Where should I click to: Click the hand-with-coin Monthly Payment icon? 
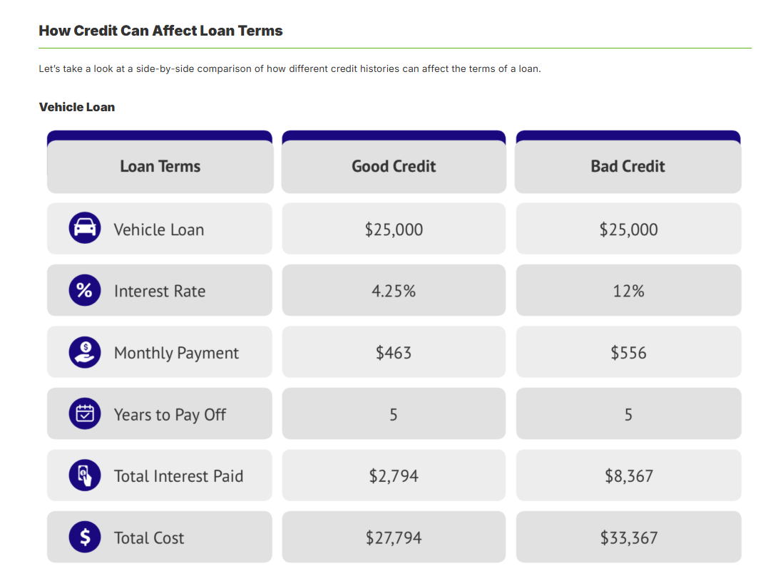pos(84,352)
